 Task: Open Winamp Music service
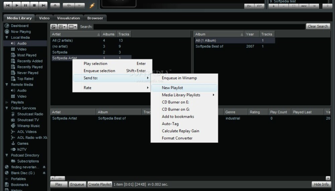coord(28,126)
